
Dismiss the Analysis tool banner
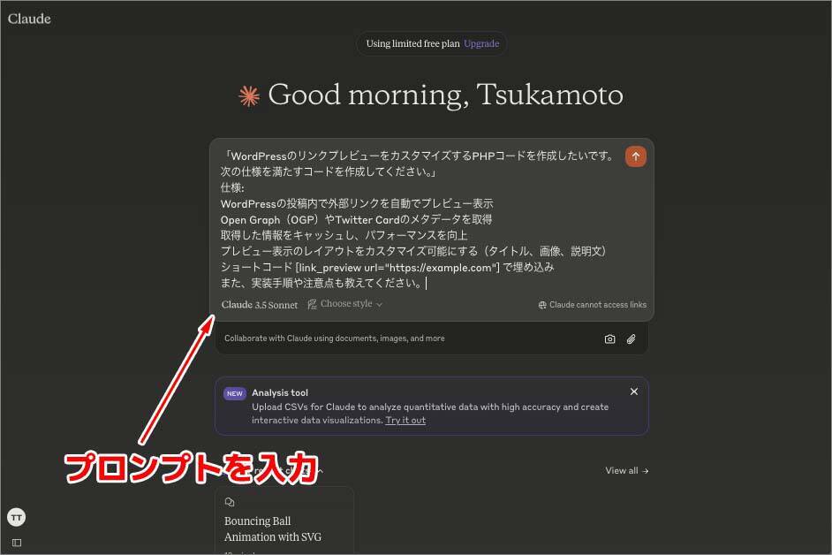tap(633, 392)
